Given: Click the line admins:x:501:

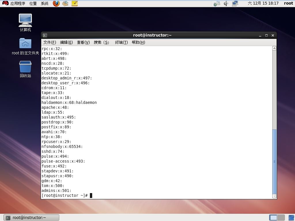Looking at the screenshot, I should 56,190.
